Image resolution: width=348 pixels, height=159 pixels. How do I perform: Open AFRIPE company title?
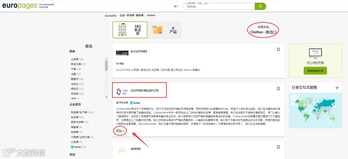pyautogui.click(x=136, y=149)
